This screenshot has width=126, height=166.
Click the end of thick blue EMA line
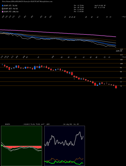[116, 45]
